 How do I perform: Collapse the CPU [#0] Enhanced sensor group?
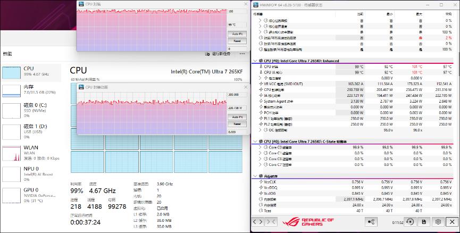click(255, 61)
